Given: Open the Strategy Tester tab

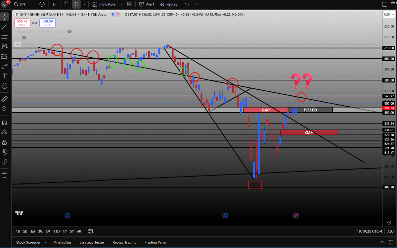Looking at the screenshot, I should click(92, 242).
